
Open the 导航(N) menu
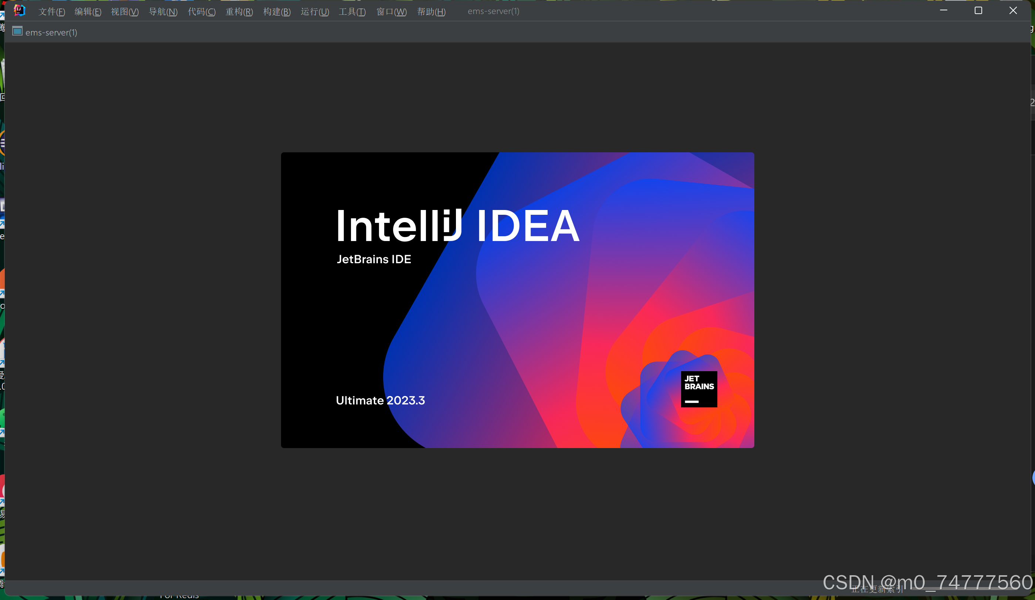click(x=163, y=11)
